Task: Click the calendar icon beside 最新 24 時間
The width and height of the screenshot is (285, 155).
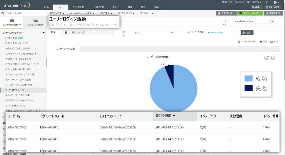Action: [66, 32]
